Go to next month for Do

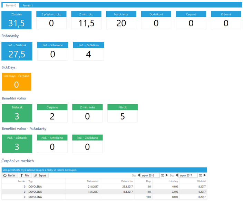[205, 175]
